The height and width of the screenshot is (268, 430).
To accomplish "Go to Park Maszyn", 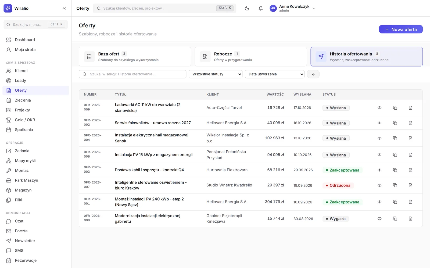I will [35, 180].
